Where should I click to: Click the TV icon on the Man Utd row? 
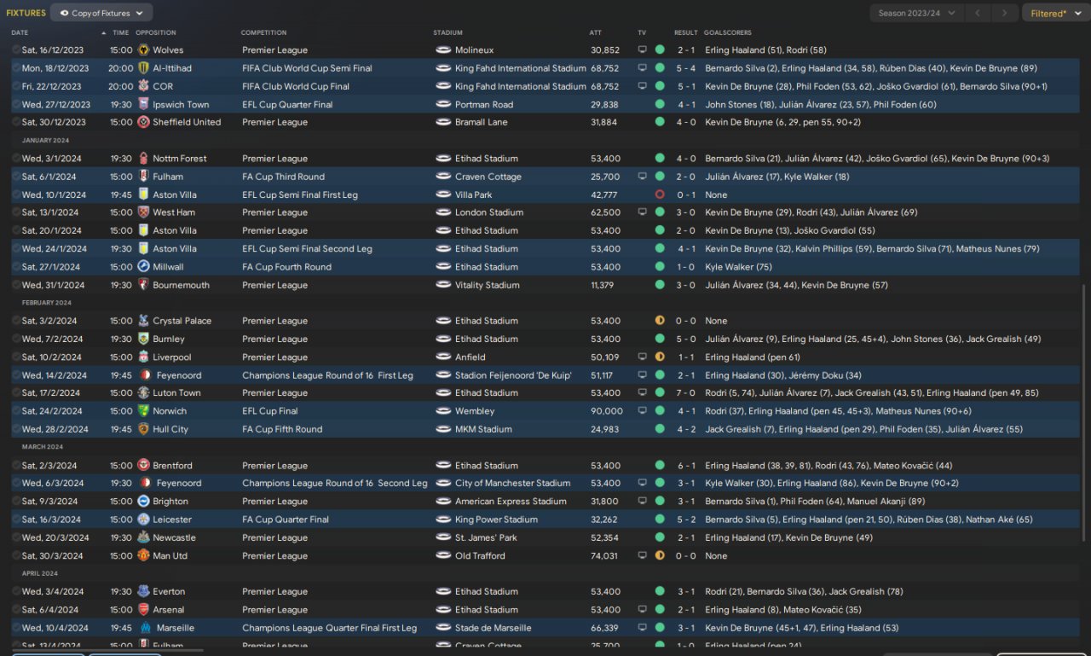click(642, 555)
